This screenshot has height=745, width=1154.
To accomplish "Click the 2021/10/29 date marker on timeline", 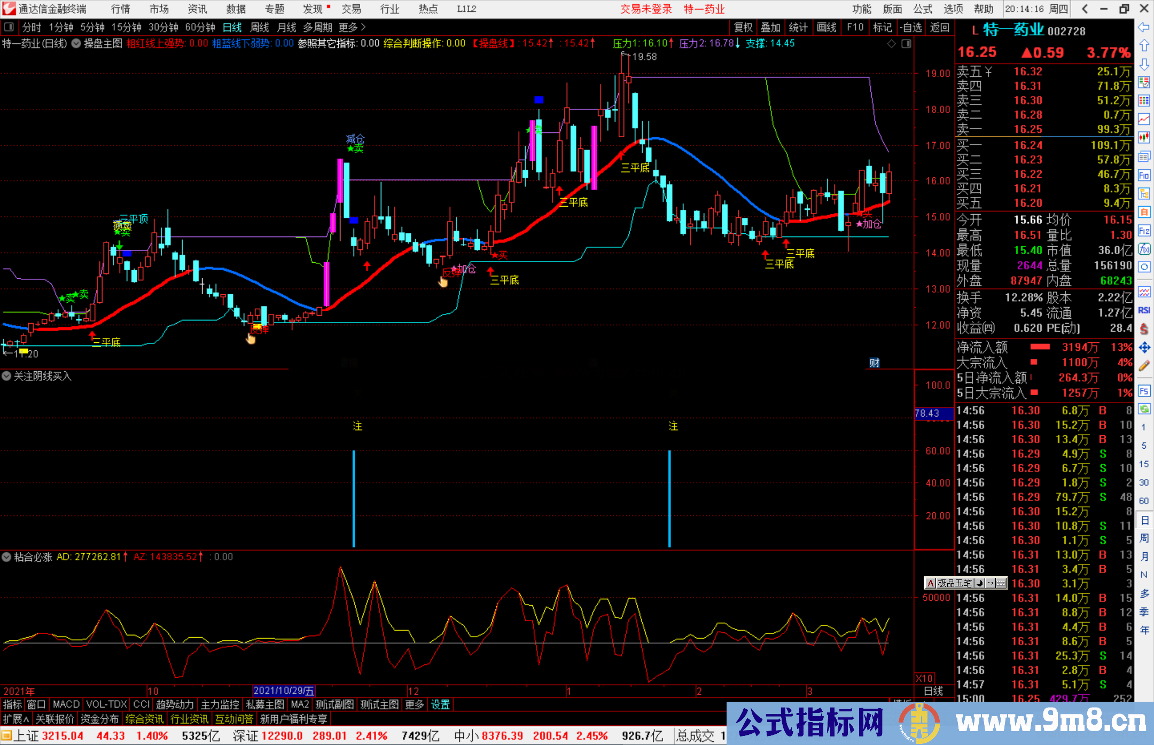I will pos(284,691).
